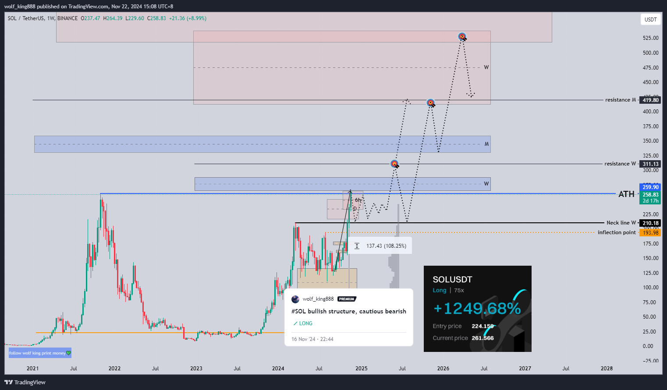
Task: Click the 137.43 (108.25%) measurement tooltip
Action: (380, 246)
